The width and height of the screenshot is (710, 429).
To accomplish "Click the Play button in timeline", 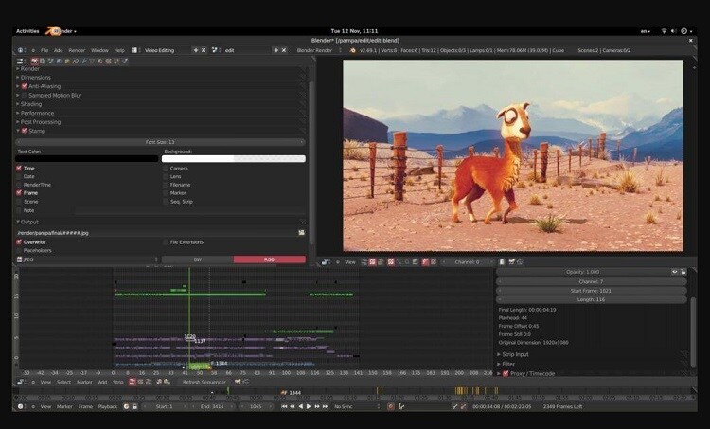I will (308, 406).
